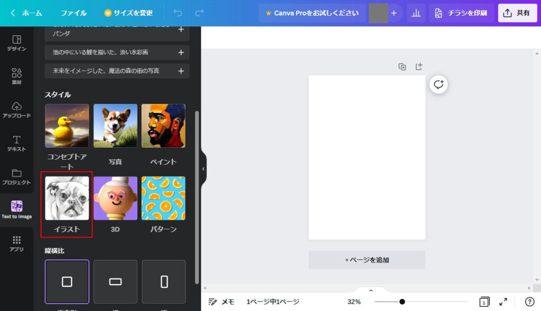Select the パターン orange style thumbnail
This screenshot has width=541, height=311.
click(164, 198)
